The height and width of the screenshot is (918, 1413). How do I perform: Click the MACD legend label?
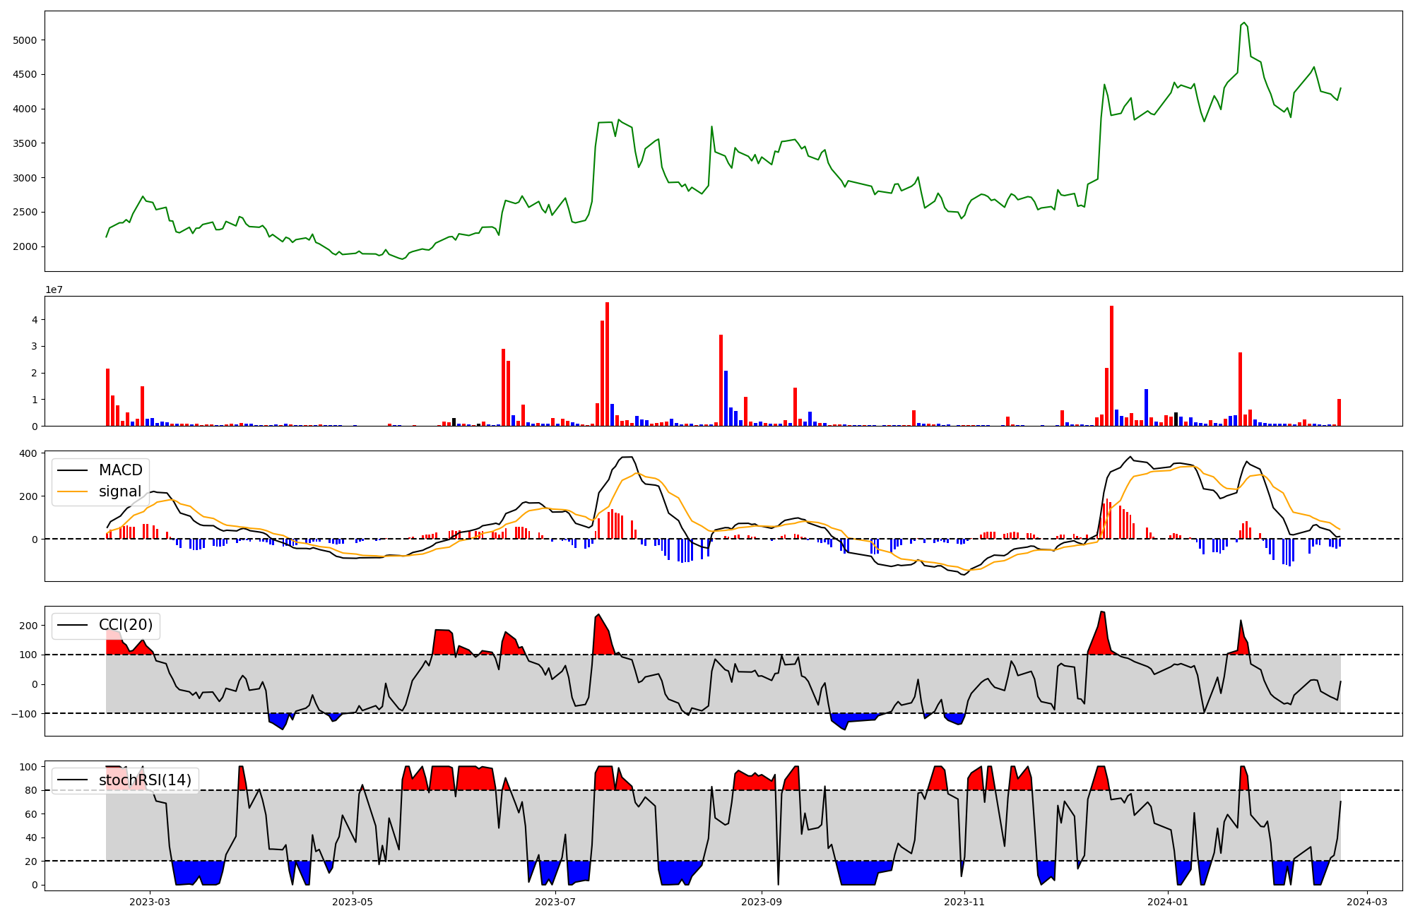tap(120, 470)
